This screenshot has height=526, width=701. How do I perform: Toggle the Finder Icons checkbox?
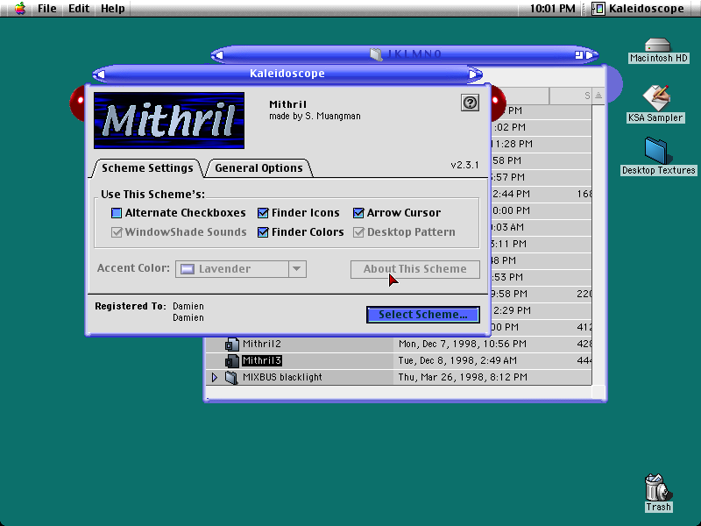pos(263,213)
